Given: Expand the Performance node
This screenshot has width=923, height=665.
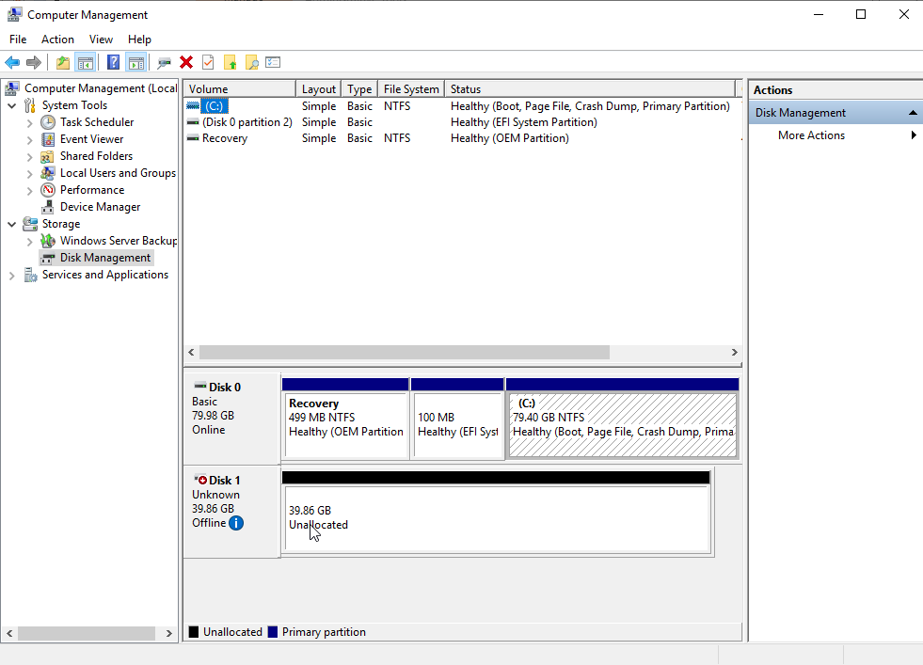Looking at the screenshot, I should tap(29, 191).
